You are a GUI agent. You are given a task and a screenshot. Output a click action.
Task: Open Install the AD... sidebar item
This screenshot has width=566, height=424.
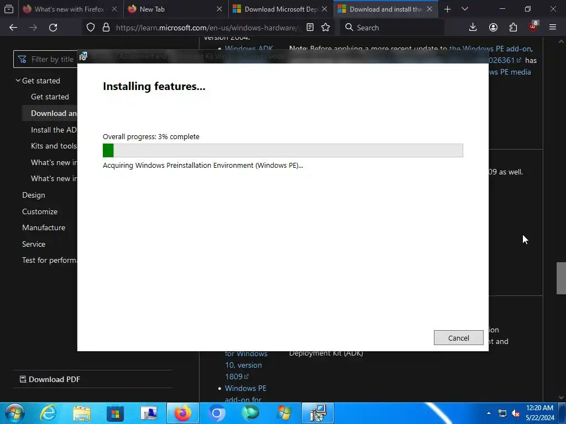coord(54,130)
